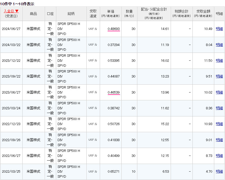Screen dimensions: 225x180
Task: Show 明細 for the 2022/09/26 dividend
Action: (x=219, y=140)
